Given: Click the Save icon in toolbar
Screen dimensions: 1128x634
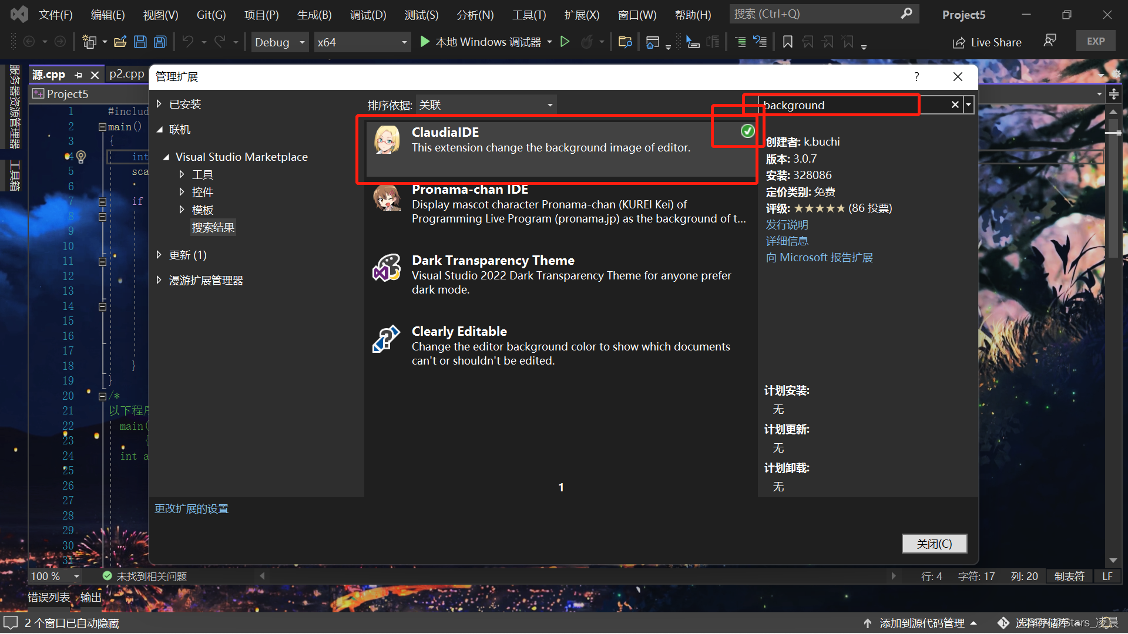Looking at the screenshot, I should pos(140,42).
